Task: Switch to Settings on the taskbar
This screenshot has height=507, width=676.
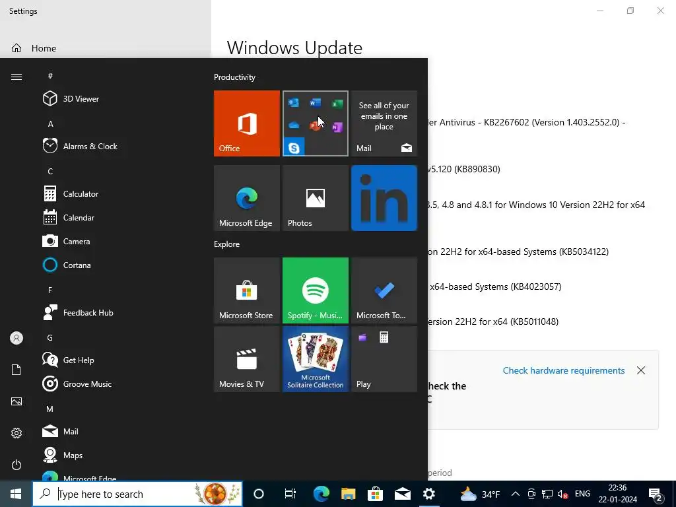Action: click(x=429, y=494)
